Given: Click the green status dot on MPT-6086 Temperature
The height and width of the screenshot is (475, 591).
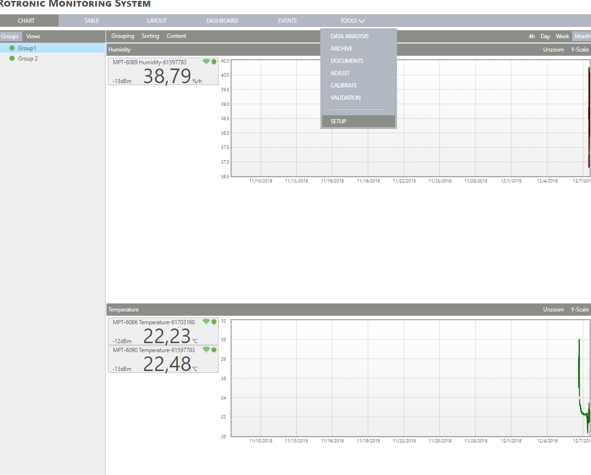Looking at the screenshot, I should 214,322.
